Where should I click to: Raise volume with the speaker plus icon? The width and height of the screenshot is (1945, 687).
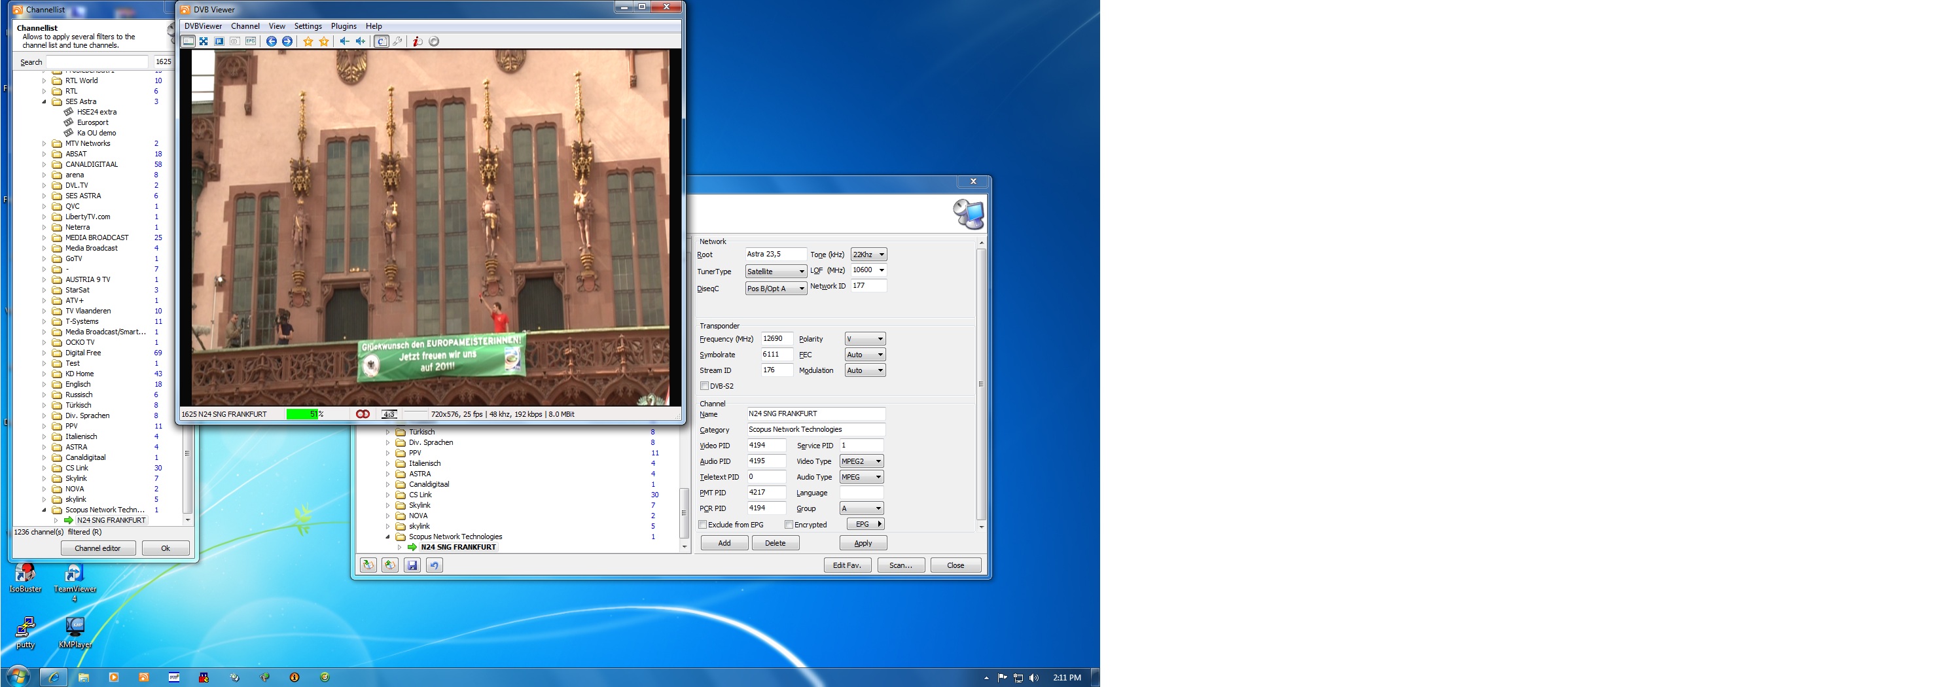pyautogui.click(x=361, y=41)
